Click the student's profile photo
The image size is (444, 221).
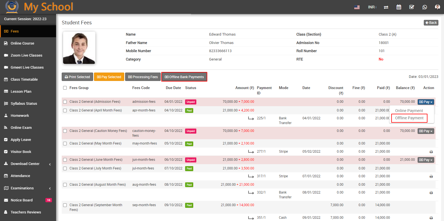click(79, 48)
